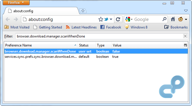Click the list all tabs arrow

tap(186, 11)
